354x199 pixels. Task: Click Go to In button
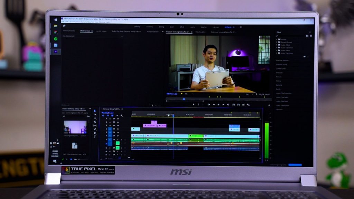coord(209,105)
